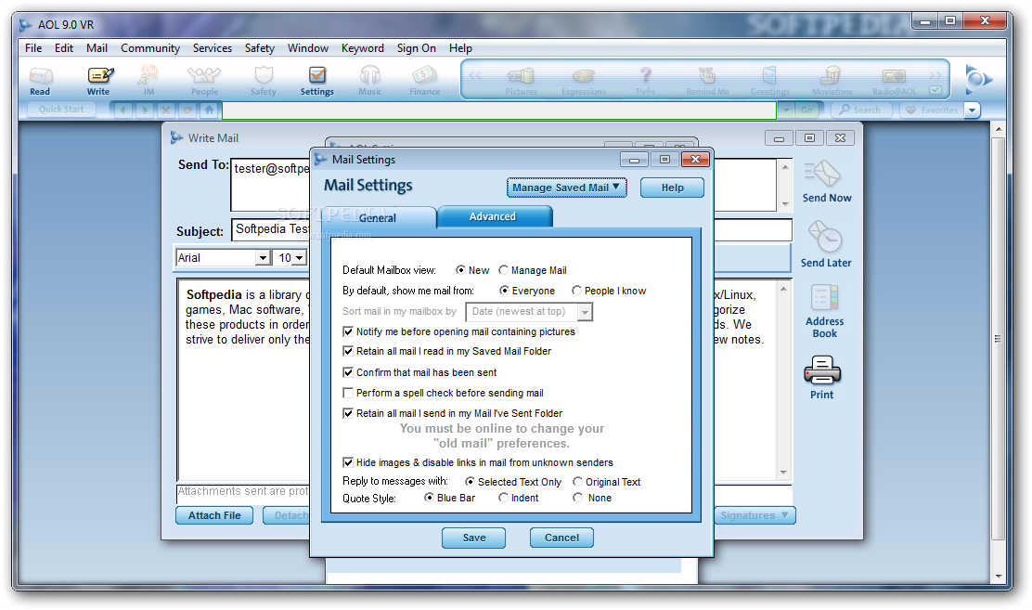Viewport: 1032px width, 610px height.
Task: Open the address bar history dropdown arrow
Action: pyautogui.click(x=786, y=110)
